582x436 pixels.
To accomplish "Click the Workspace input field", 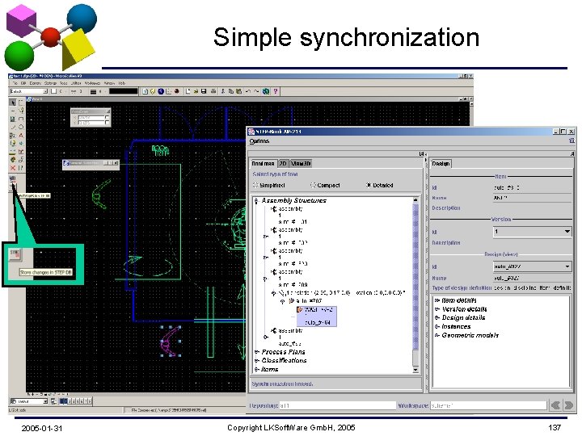I will pos(488,405).
